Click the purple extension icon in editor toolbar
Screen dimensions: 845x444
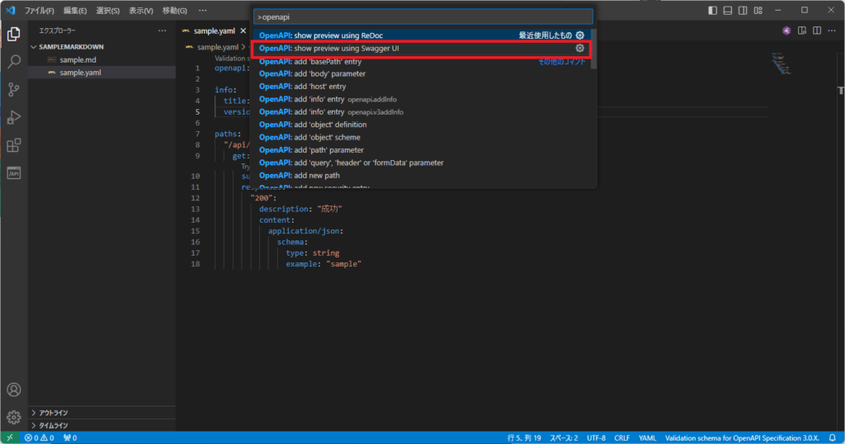tap(786, 31)
